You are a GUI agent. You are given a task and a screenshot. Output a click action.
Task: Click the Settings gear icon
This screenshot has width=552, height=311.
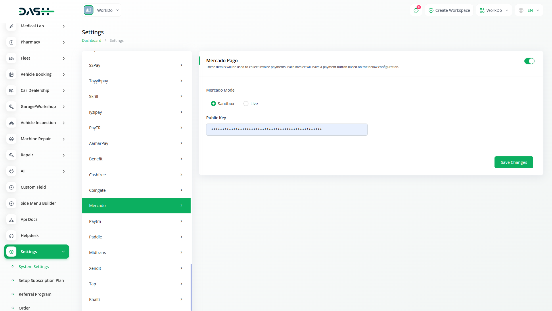11,252
